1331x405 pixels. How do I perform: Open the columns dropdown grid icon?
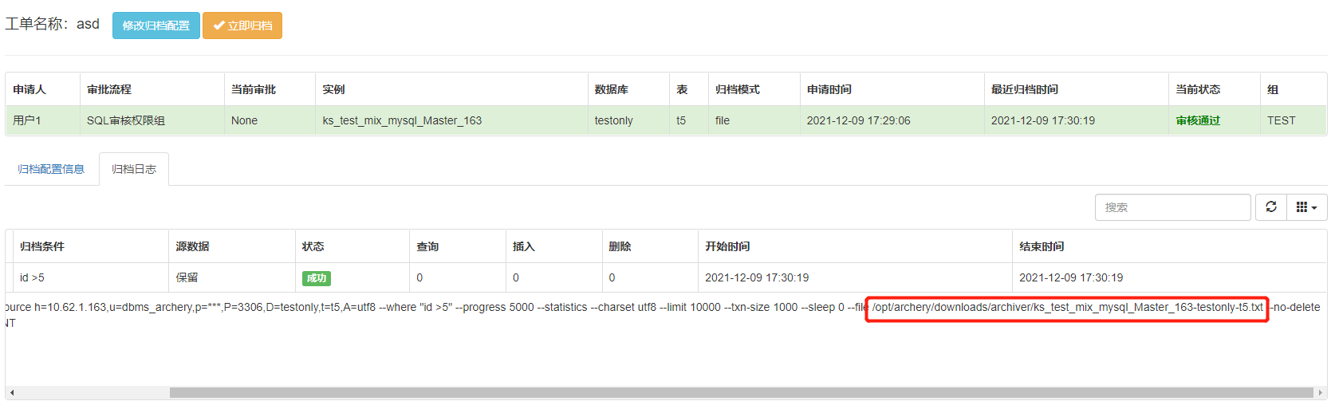coord(1306,207)
